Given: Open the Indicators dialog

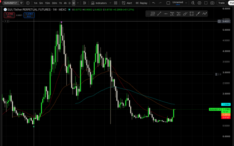Looking at the screenshot, I should (99, 3).
